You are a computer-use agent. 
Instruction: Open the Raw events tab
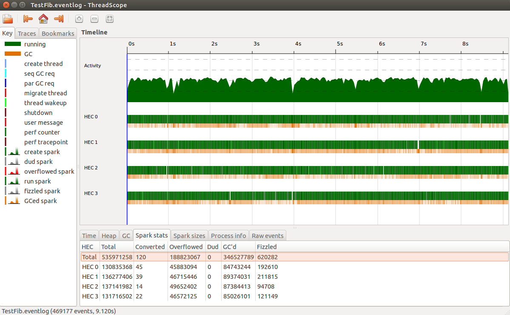268,235
